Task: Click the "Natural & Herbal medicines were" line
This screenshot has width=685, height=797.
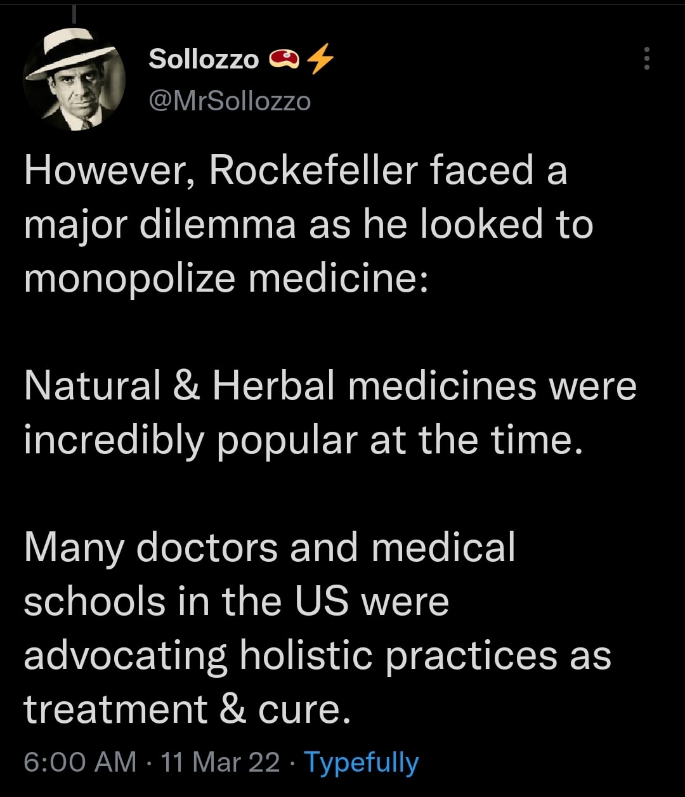Action: (x=330, y=386)
